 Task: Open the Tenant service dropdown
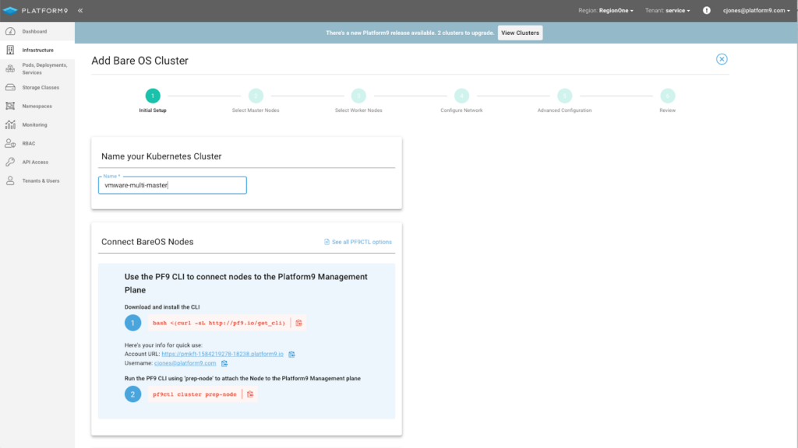(x=667, y=10)
